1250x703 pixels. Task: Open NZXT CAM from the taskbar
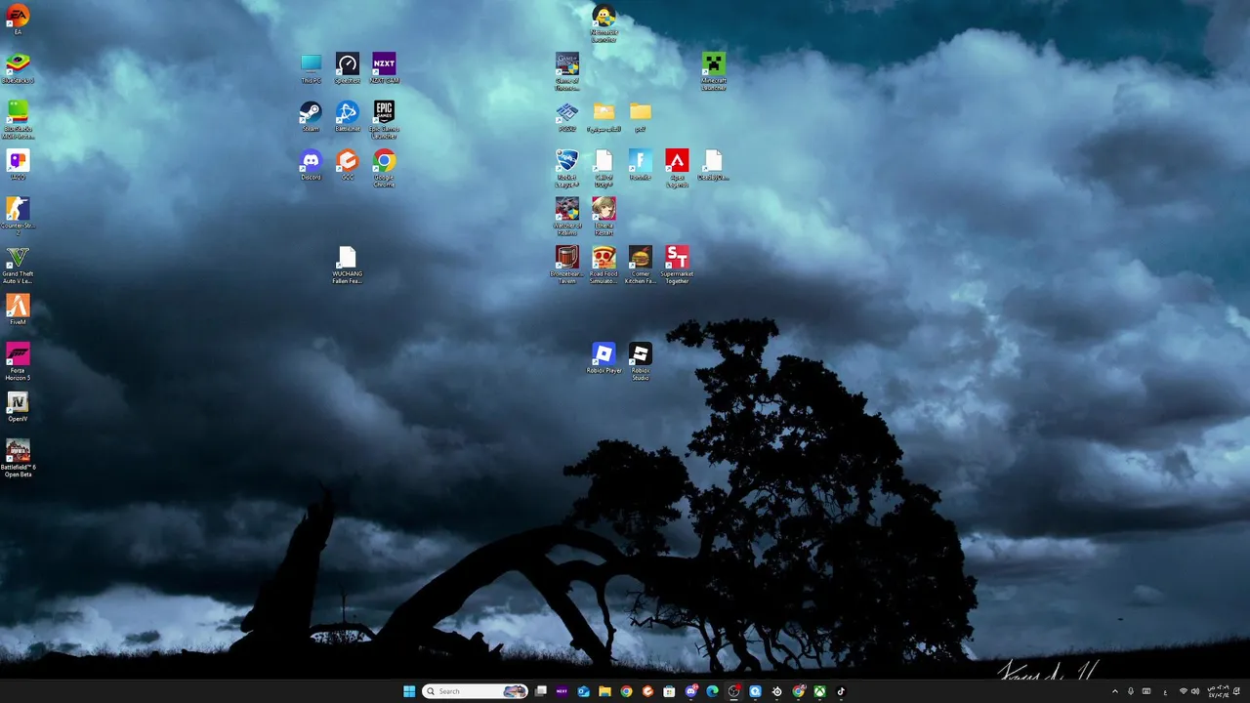click(562, 691)
